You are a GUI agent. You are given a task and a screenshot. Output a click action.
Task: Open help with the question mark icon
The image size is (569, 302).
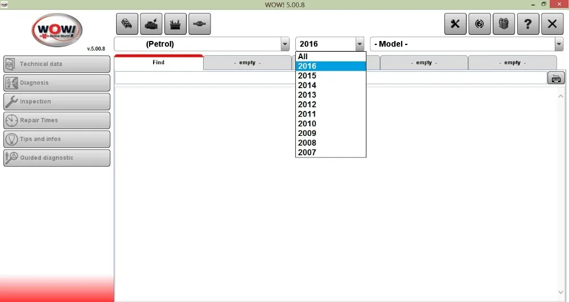528,24
